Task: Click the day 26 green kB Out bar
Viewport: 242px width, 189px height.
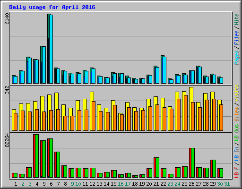Action: pos(193,163)
